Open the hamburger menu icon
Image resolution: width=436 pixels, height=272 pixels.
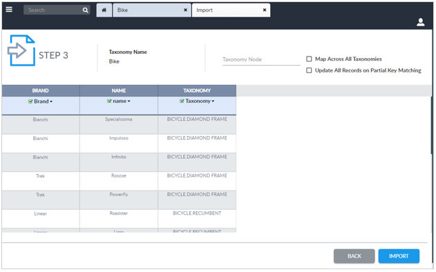click(x=9, y=10)
